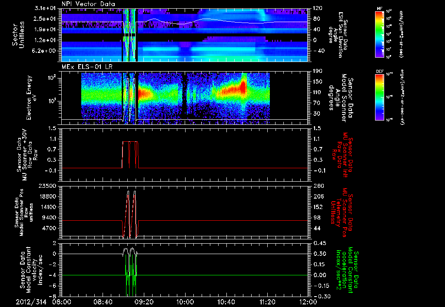Click the 09:20 time axis label

(x=144, y=302)
